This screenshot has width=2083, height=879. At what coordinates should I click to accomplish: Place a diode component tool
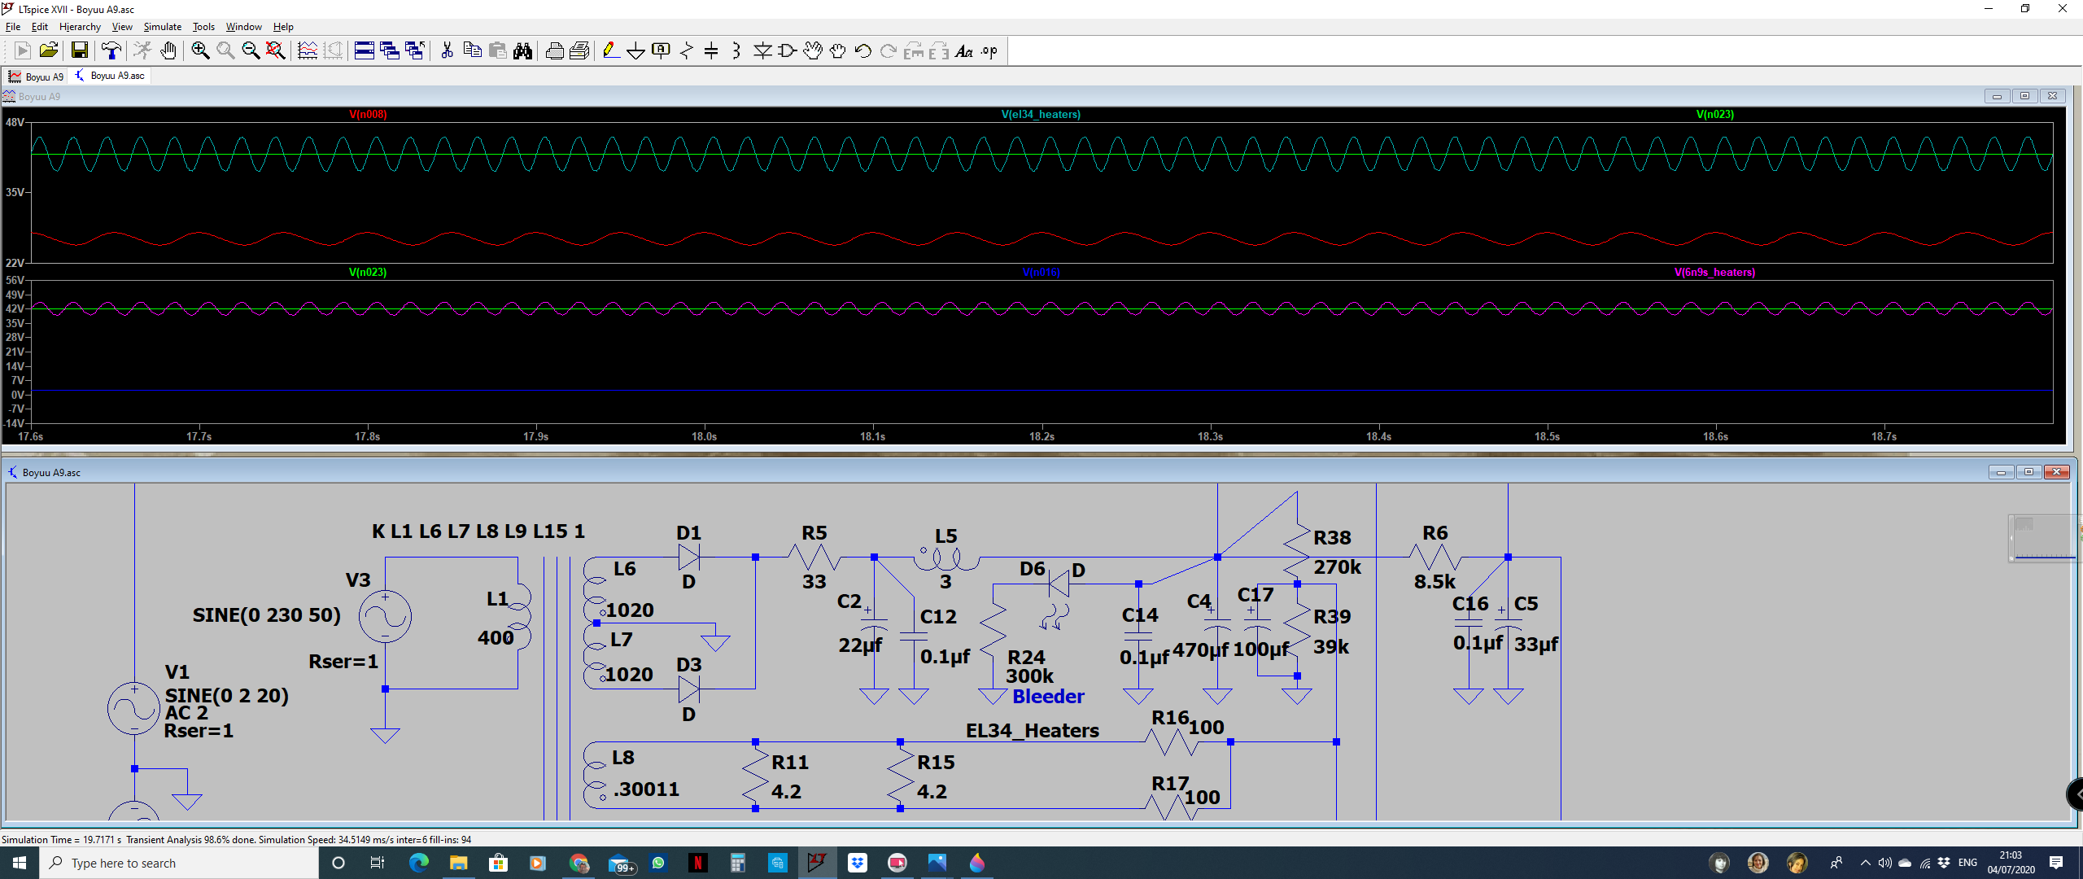click(x=762, y=50)
